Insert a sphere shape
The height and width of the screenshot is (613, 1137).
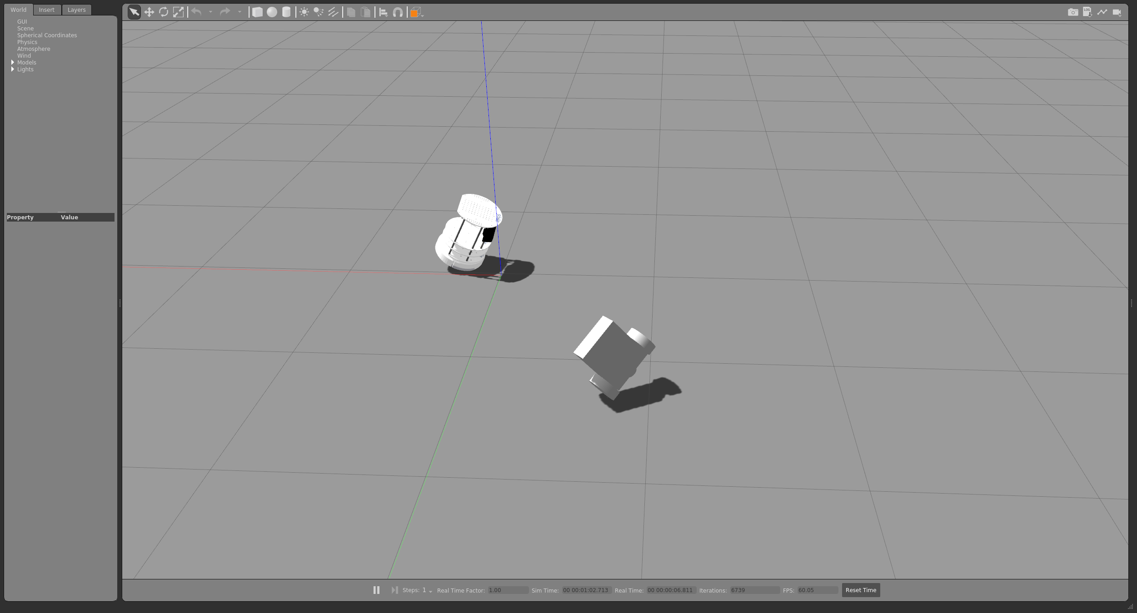[272, 12]
